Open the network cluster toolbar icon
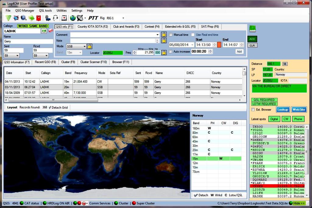The height and width of the screenshot is (208, 312). point(16,18)
